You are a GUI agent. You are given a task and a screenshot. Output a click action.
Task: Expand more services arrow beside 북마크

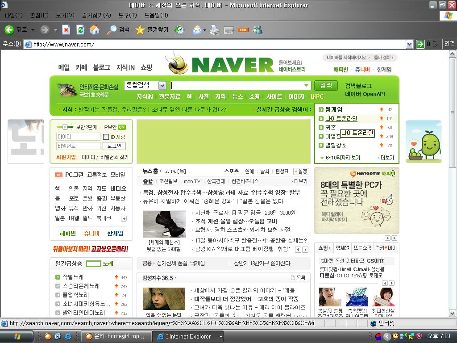pyautogui.click(x=124, y=218)
